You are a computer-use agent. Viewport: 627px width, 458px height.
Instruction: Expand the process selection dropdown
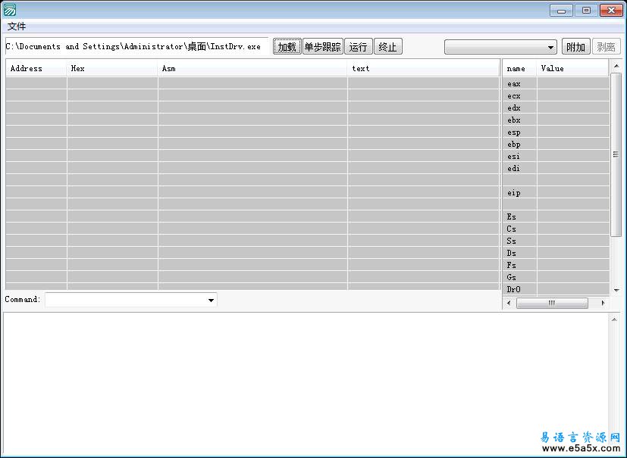pyautogui.click(x=550, y=47)
